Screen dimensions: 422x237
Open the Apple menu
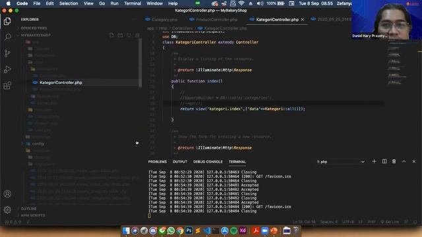(9, 3)
